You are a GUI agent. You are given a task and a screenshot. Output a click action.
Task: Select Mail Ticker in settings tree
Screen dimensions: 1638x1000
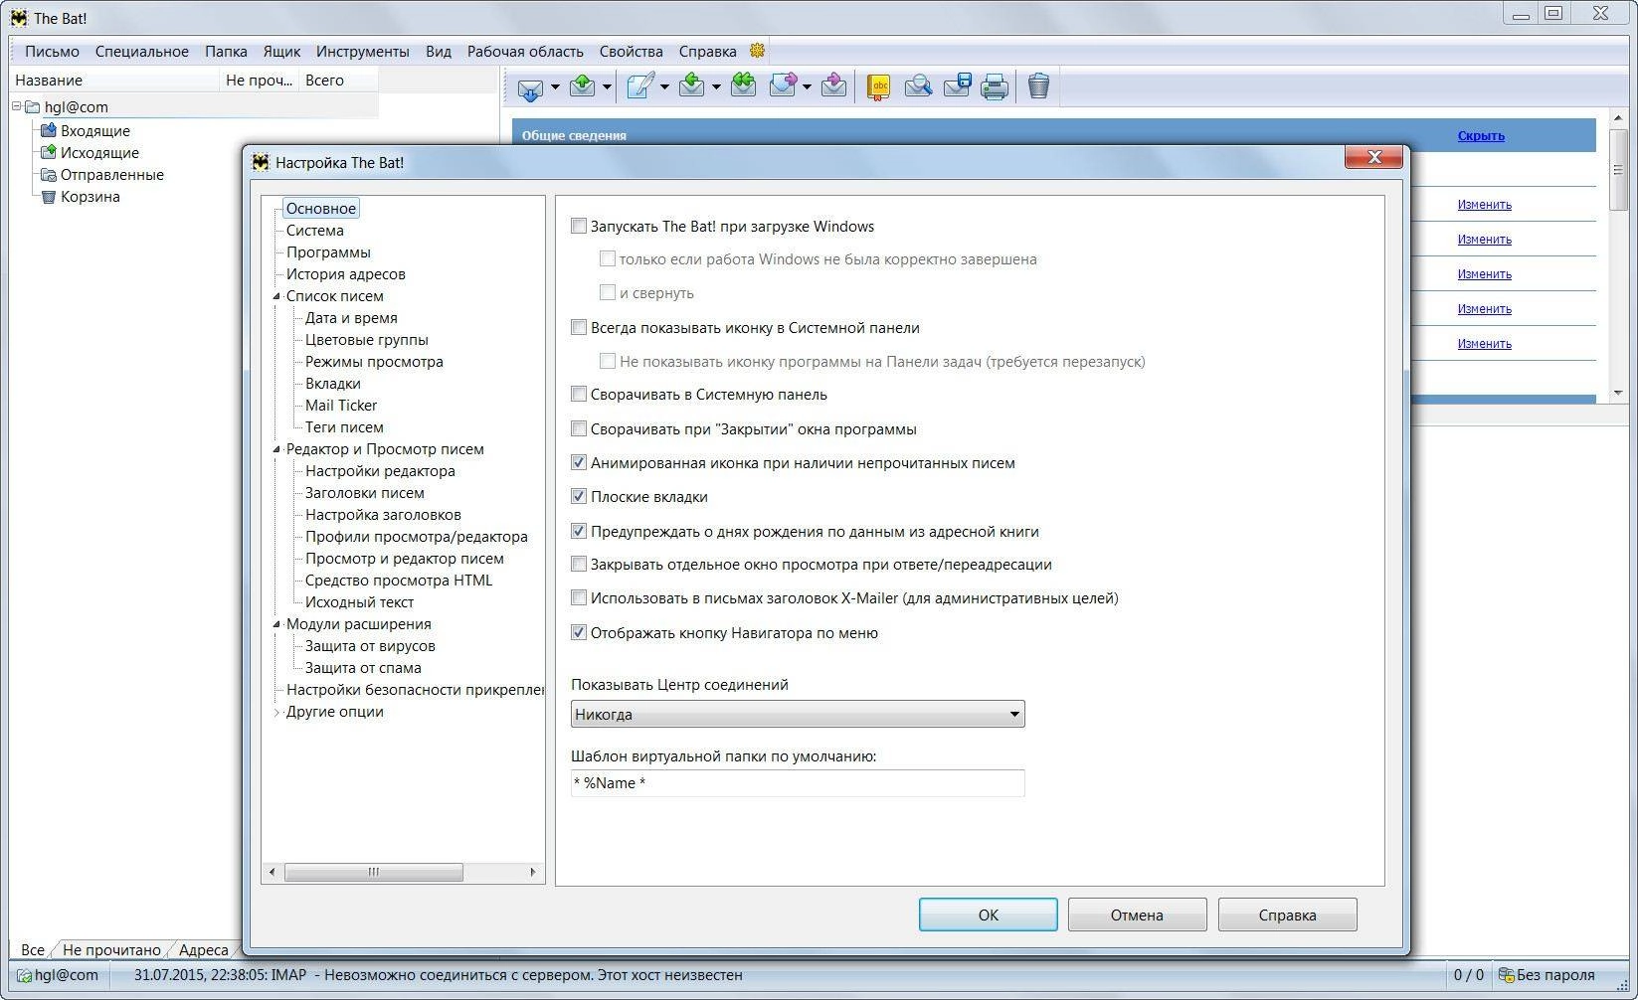coord(341,406)
